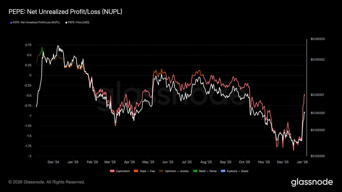The width and height of the screenshot is (342, 192).
Task: Click the -0.25 left axis label
Action: 28,85
